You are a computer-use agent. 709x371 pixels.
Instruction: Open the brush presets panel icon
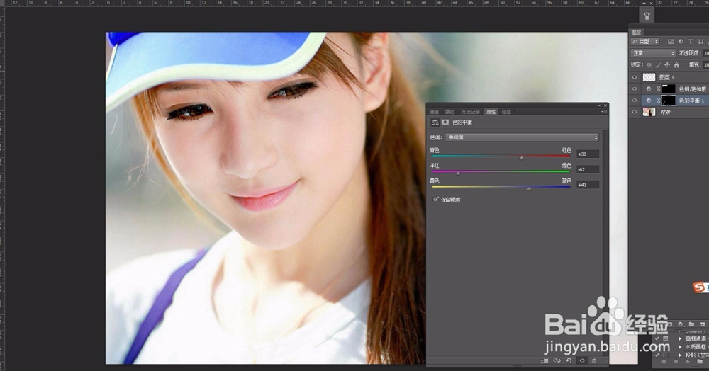pos(647,16)
